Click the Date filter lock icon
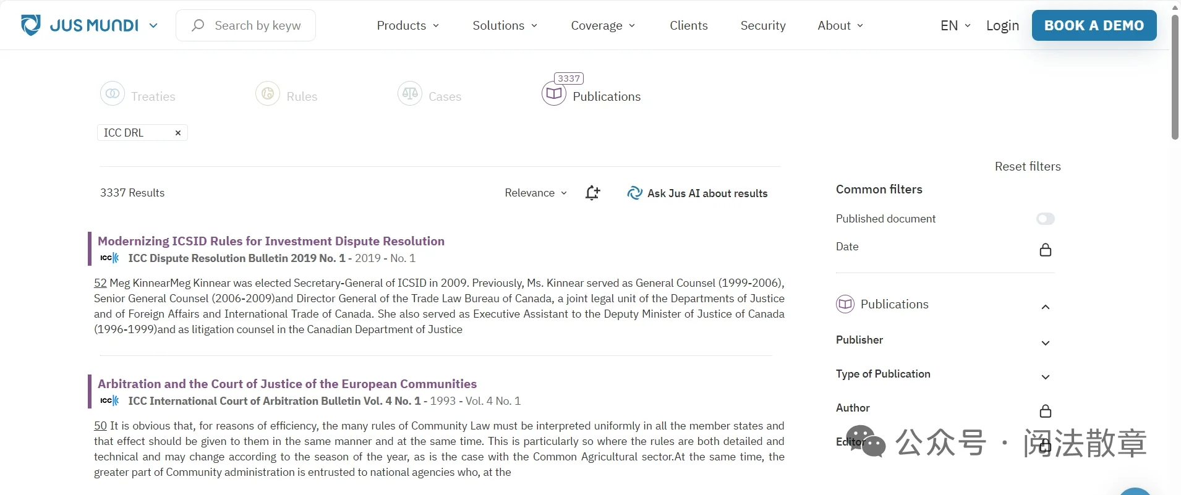The width and height of the screenshot is (1181, 495). (1045, 250)
